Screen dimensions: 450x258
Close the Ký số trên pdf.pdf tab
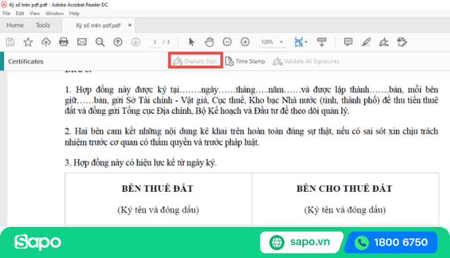[130, 25]
